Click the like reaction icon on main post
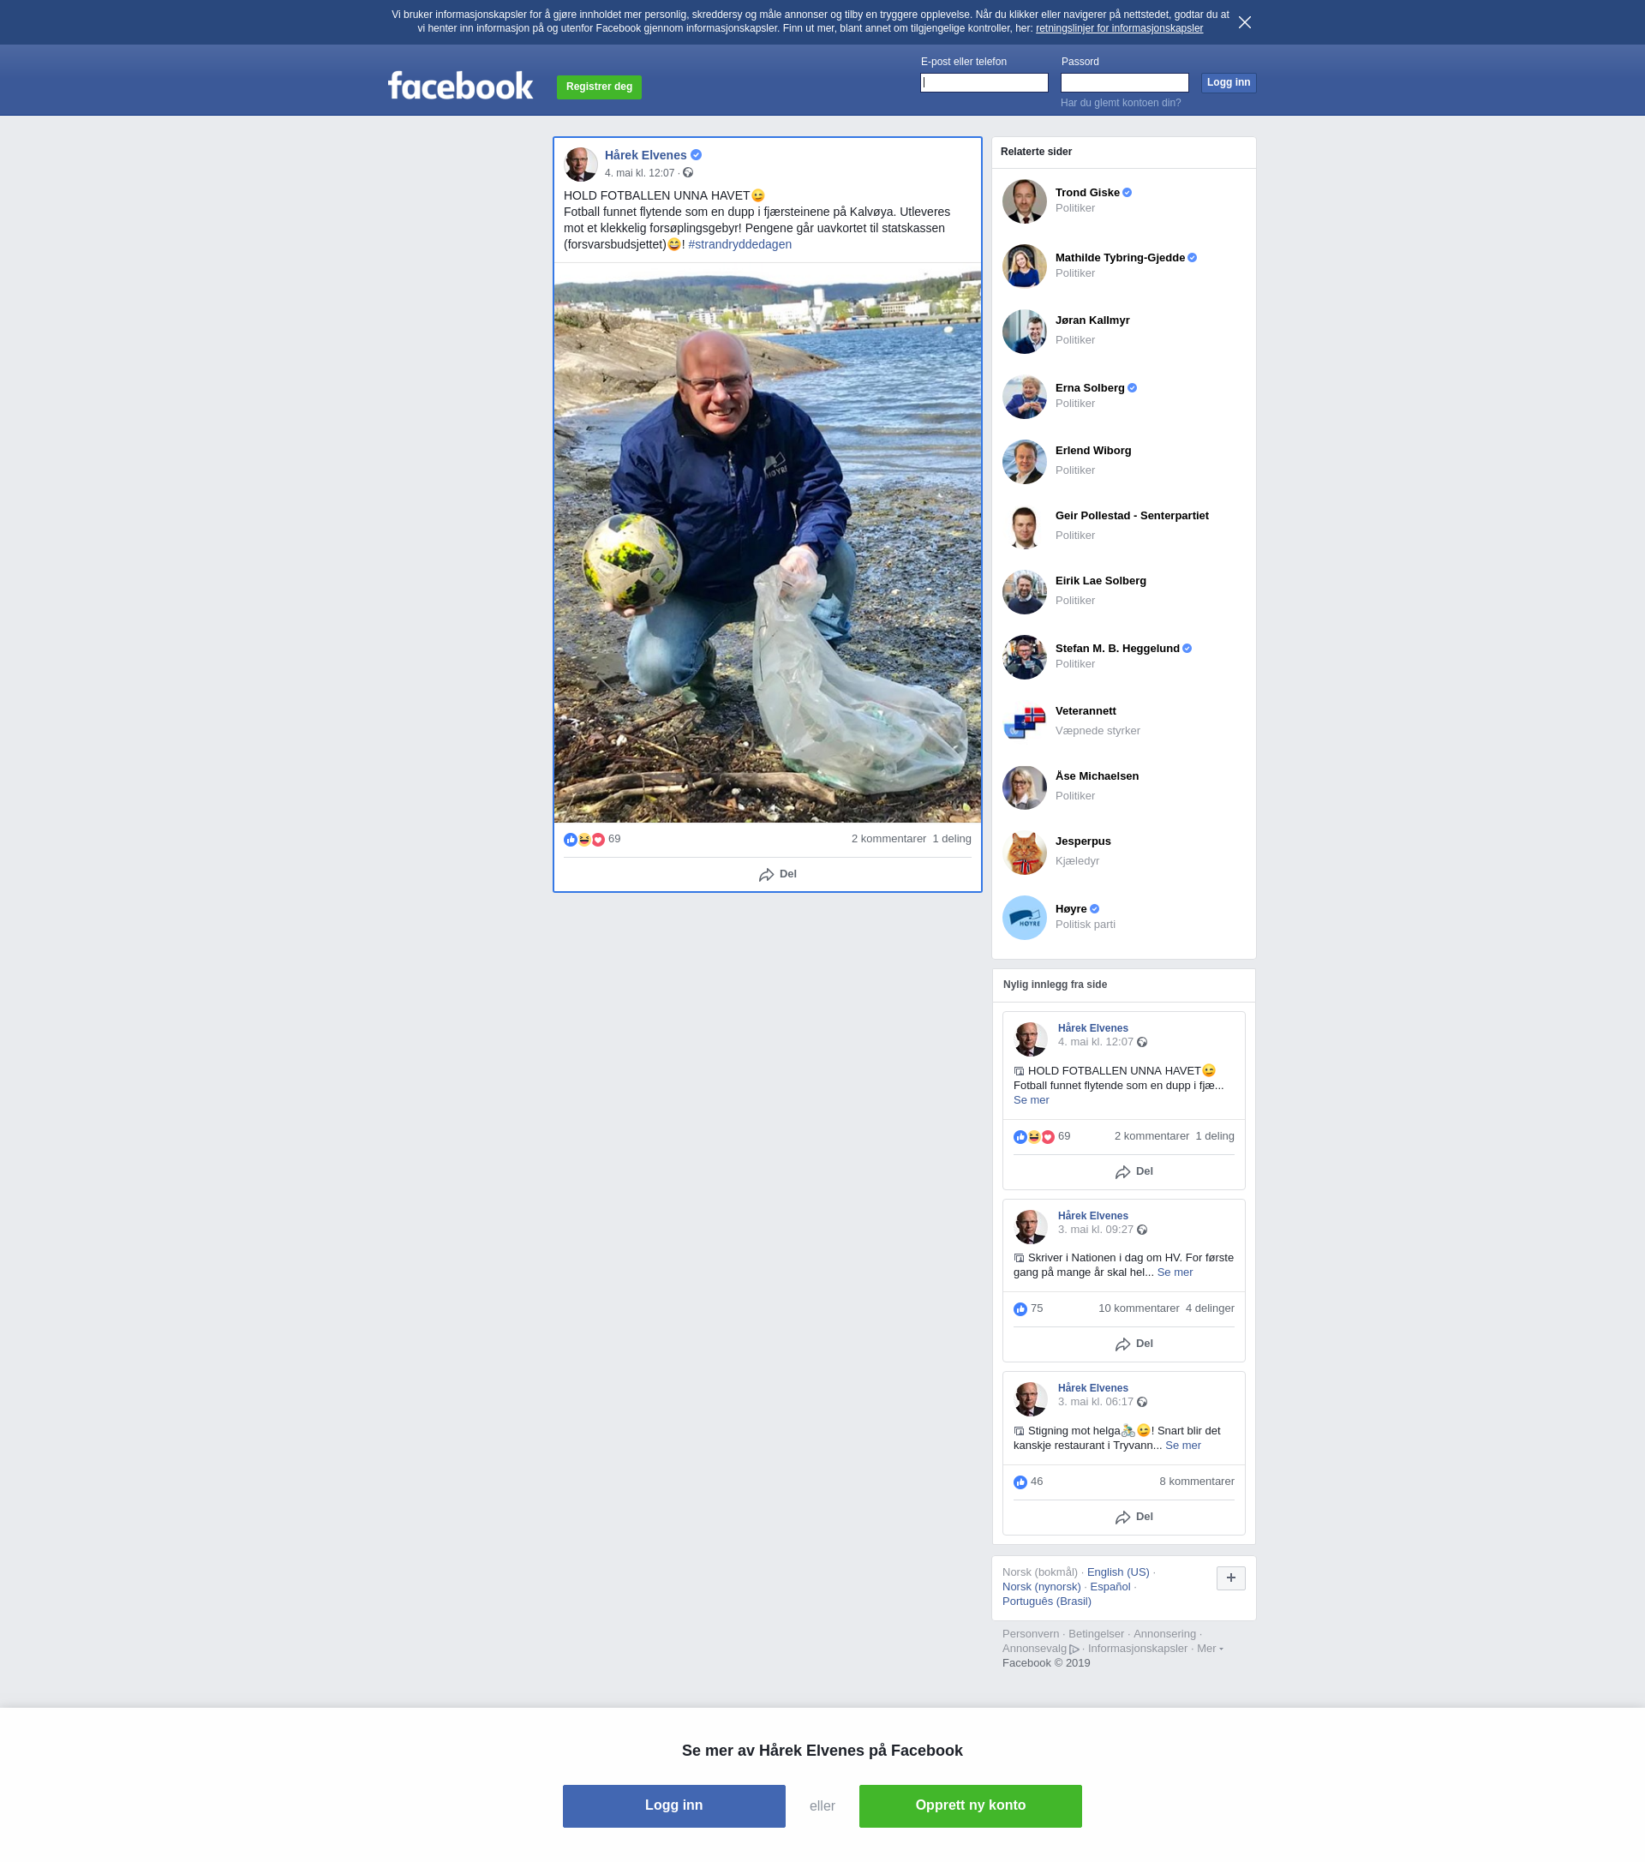 click(571, 839)
